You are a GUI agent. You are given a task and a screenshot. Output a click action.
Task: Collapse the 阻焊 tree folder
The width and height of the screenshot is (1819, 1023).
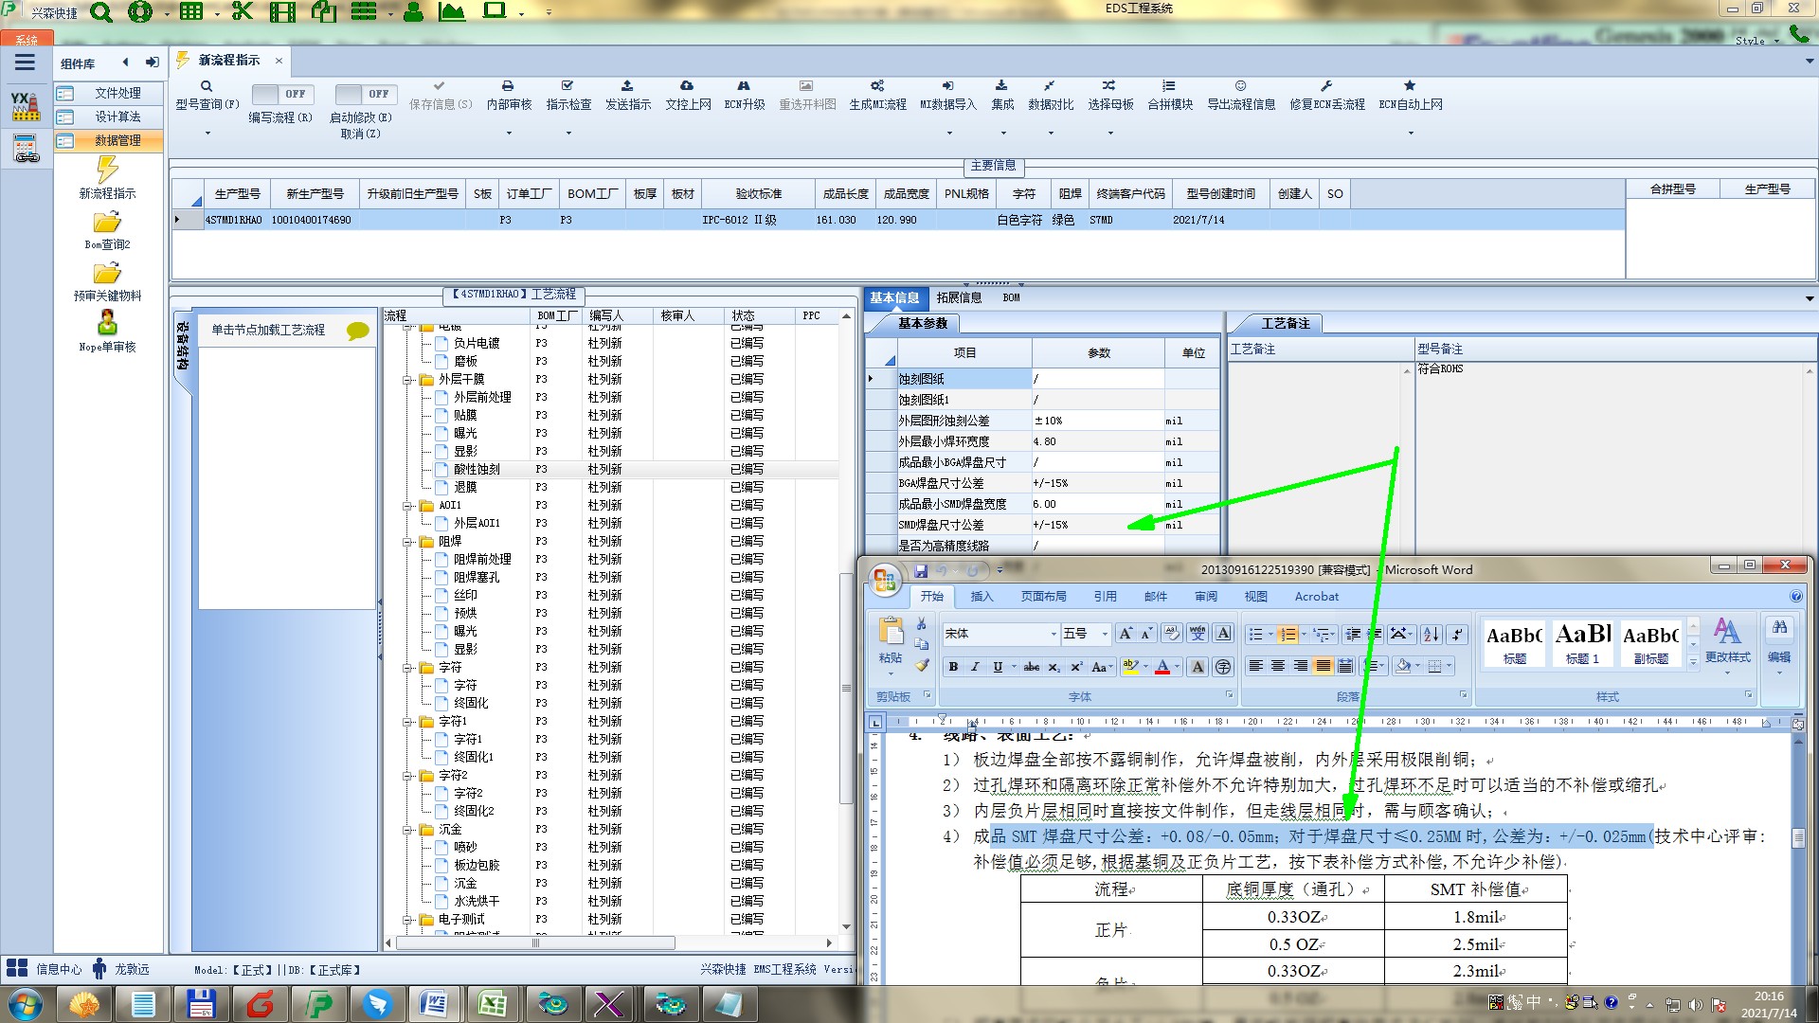click(x=408, y=542)
